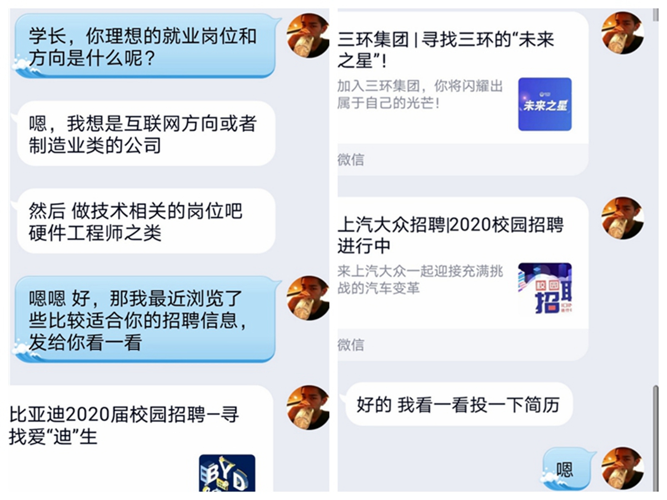
Task: Tap avatar next to 三环集团 card
Action: (623, 33)
